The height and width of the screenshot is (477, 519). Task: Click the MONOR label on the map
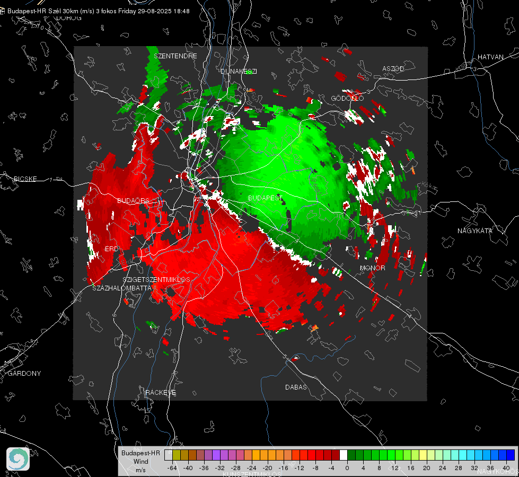(x=372, y=268)
